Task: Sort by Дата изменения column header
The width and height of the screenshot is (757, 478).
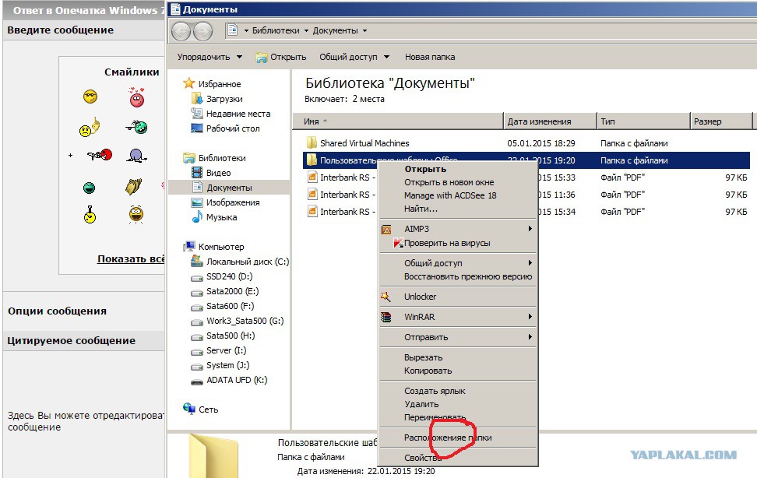Action: [x=549, y=121]
